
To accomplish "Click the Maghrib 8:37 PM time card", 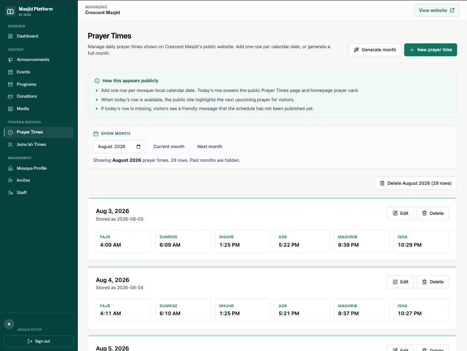I will click(362, 310).
